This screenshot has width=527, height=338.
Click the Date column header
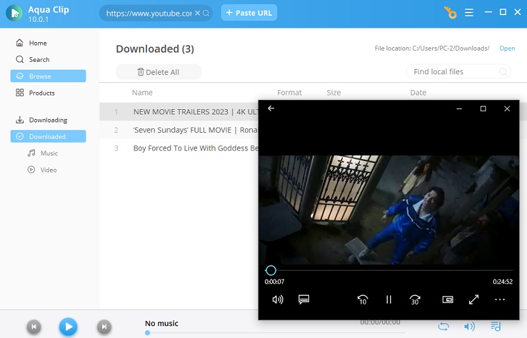418,93
